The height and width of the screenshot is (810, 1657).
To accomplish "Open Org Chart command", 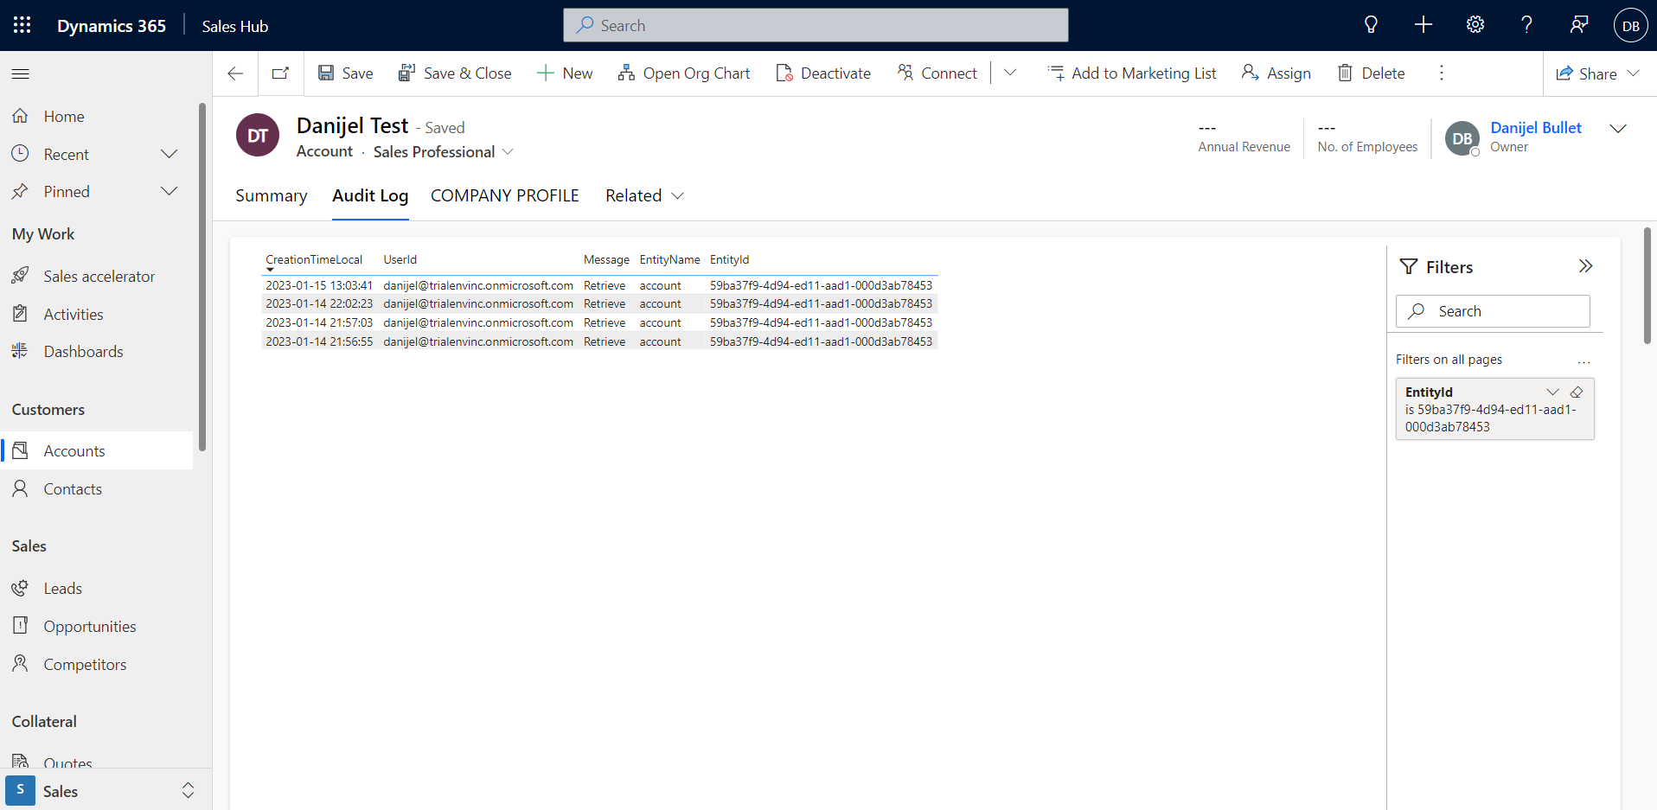I will [683, 73].
